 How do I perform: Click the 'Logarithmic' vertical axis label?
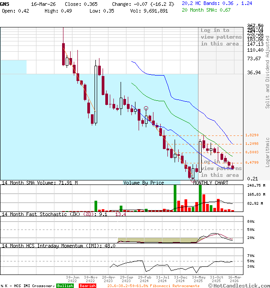coord(267,152)
